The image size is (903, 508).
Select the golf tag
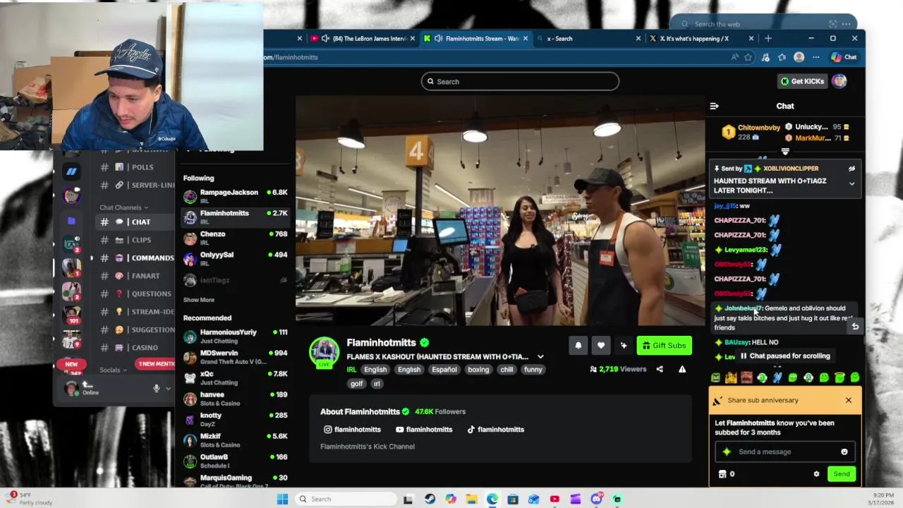pyautogui.click(x=357, y=384)
